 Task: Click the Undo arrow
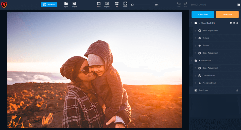[x=179, y=4]
